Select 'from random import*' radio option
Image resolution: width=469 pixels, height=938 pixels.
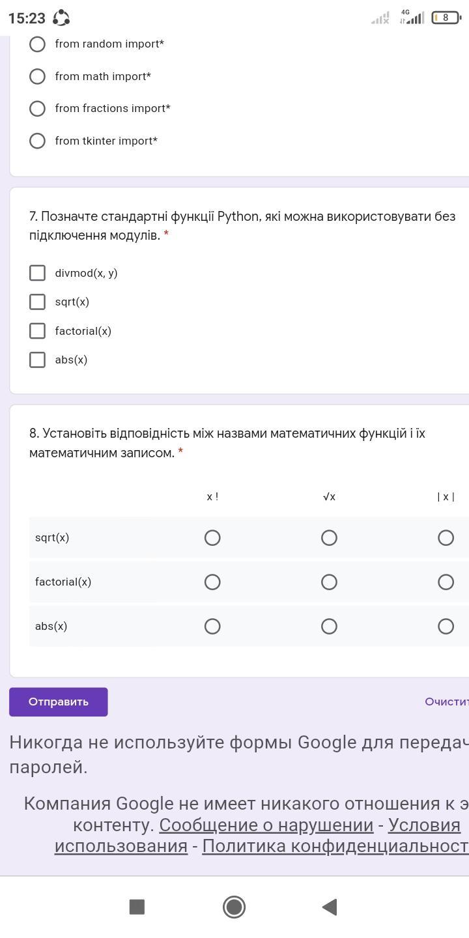(x=38, y=44)
